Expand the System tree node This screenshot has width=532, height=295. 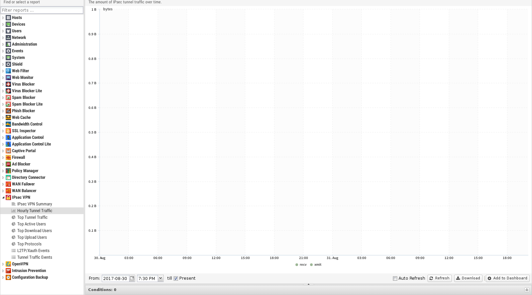pos(3,58)
